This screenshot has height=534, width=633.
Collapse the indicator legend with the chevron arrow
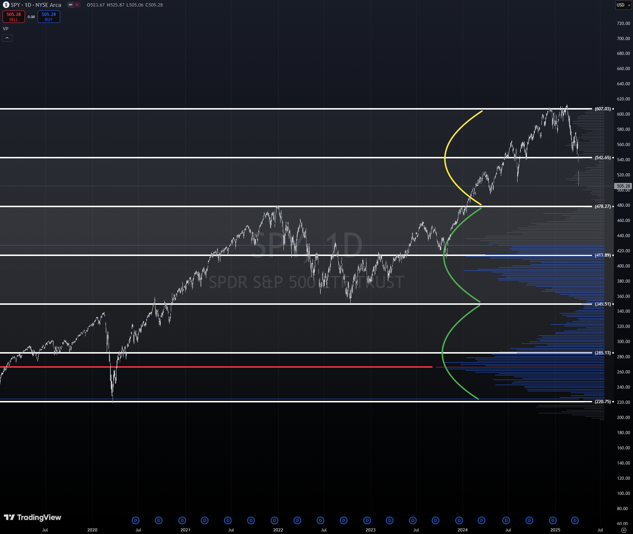[x=7, y=38]
